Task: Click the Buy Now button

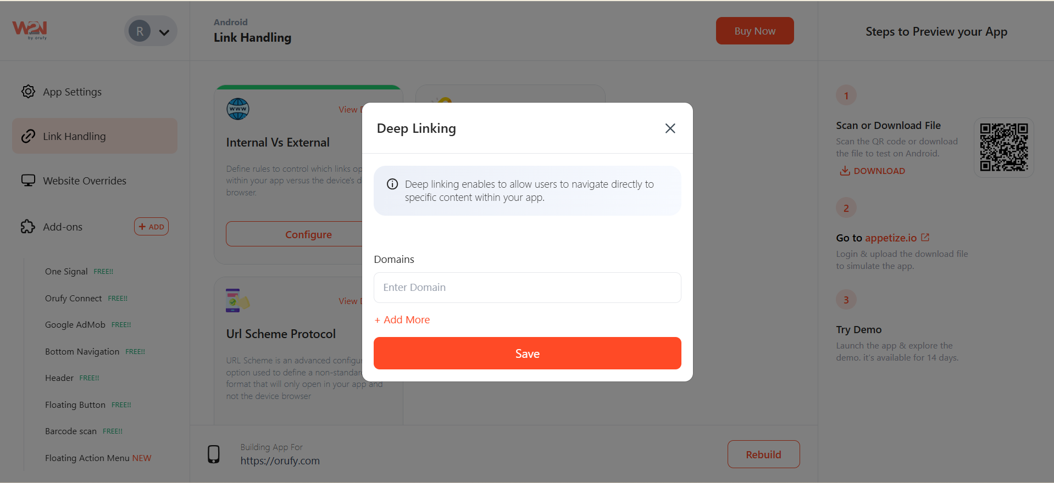Action: (x=754, y=31)
